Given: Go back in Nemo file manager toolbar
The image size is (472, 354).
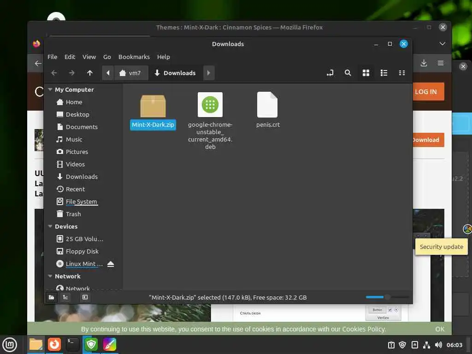Looking at the screenshot, I should 54,73.
